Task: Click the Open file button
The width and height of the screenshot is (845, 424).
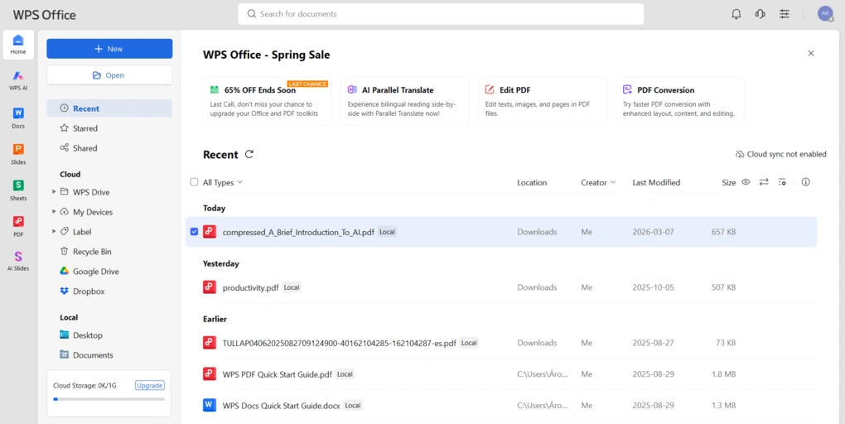Action: point(109,75)
